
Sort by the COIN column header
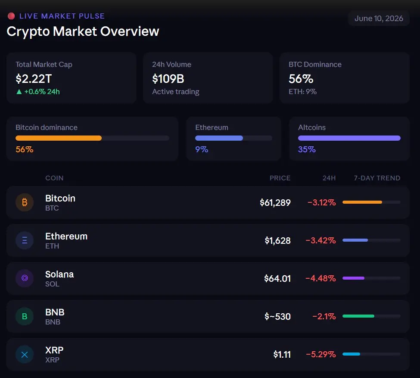54,178
